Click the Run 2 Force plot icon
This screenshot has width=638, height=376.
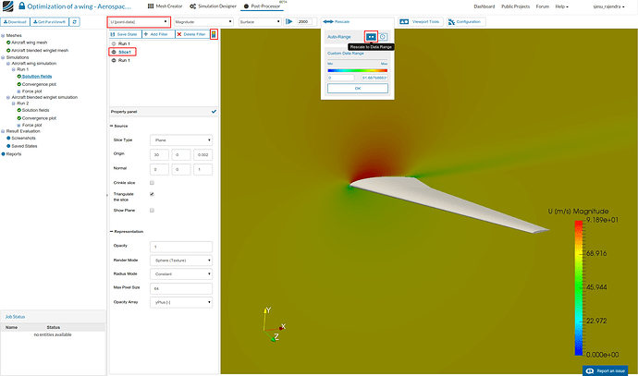[18, 126]
